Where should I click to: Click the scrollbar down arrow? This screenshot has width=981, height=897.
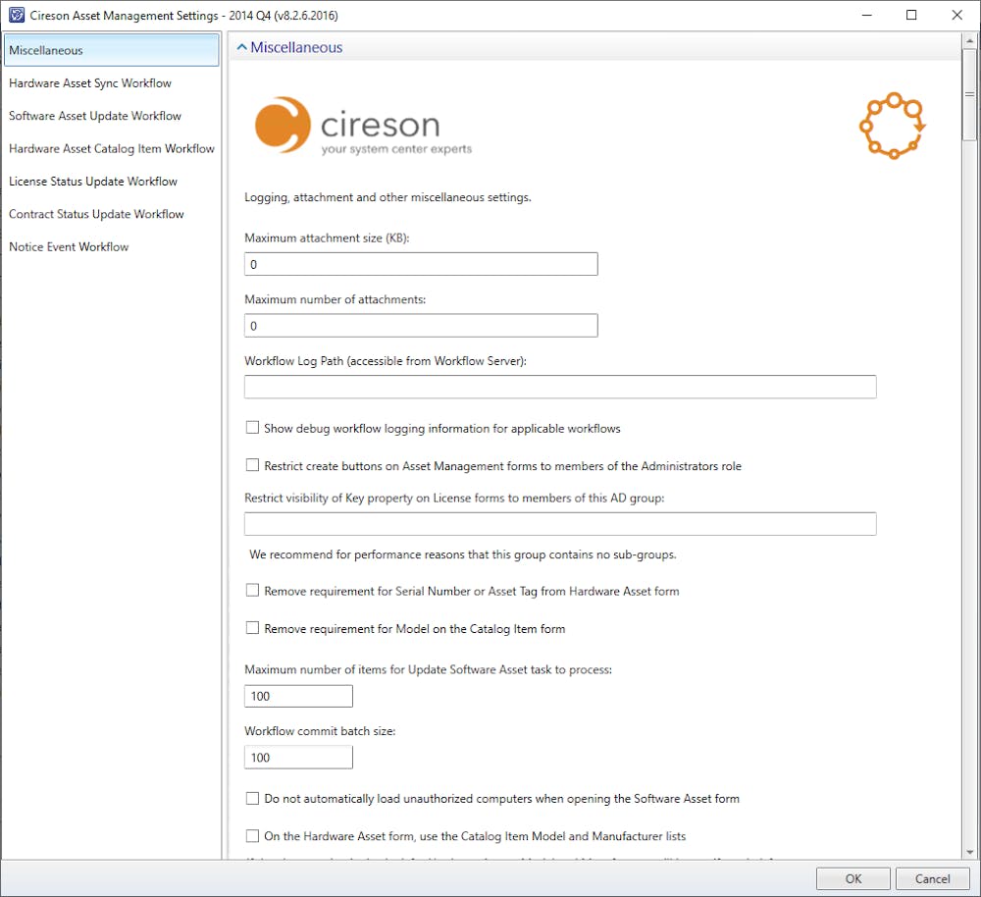coord(969,852)
